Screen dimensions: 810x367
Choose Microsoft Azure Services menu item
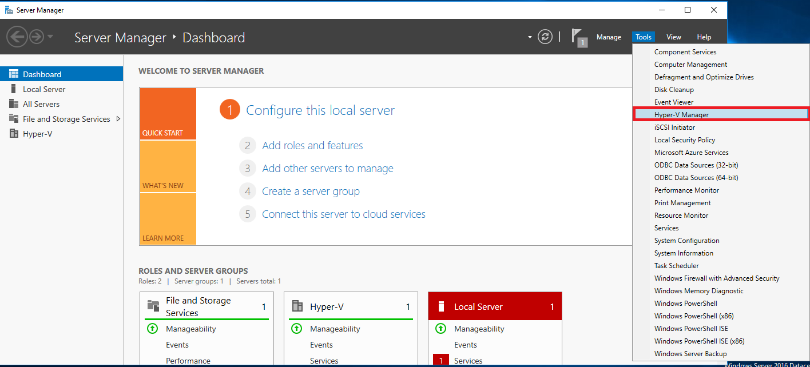click(721, 153)
